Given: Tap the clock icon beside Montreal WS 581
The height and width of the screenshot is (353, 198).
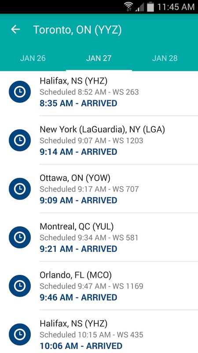Looking at the screenshot, I should 20,237.
